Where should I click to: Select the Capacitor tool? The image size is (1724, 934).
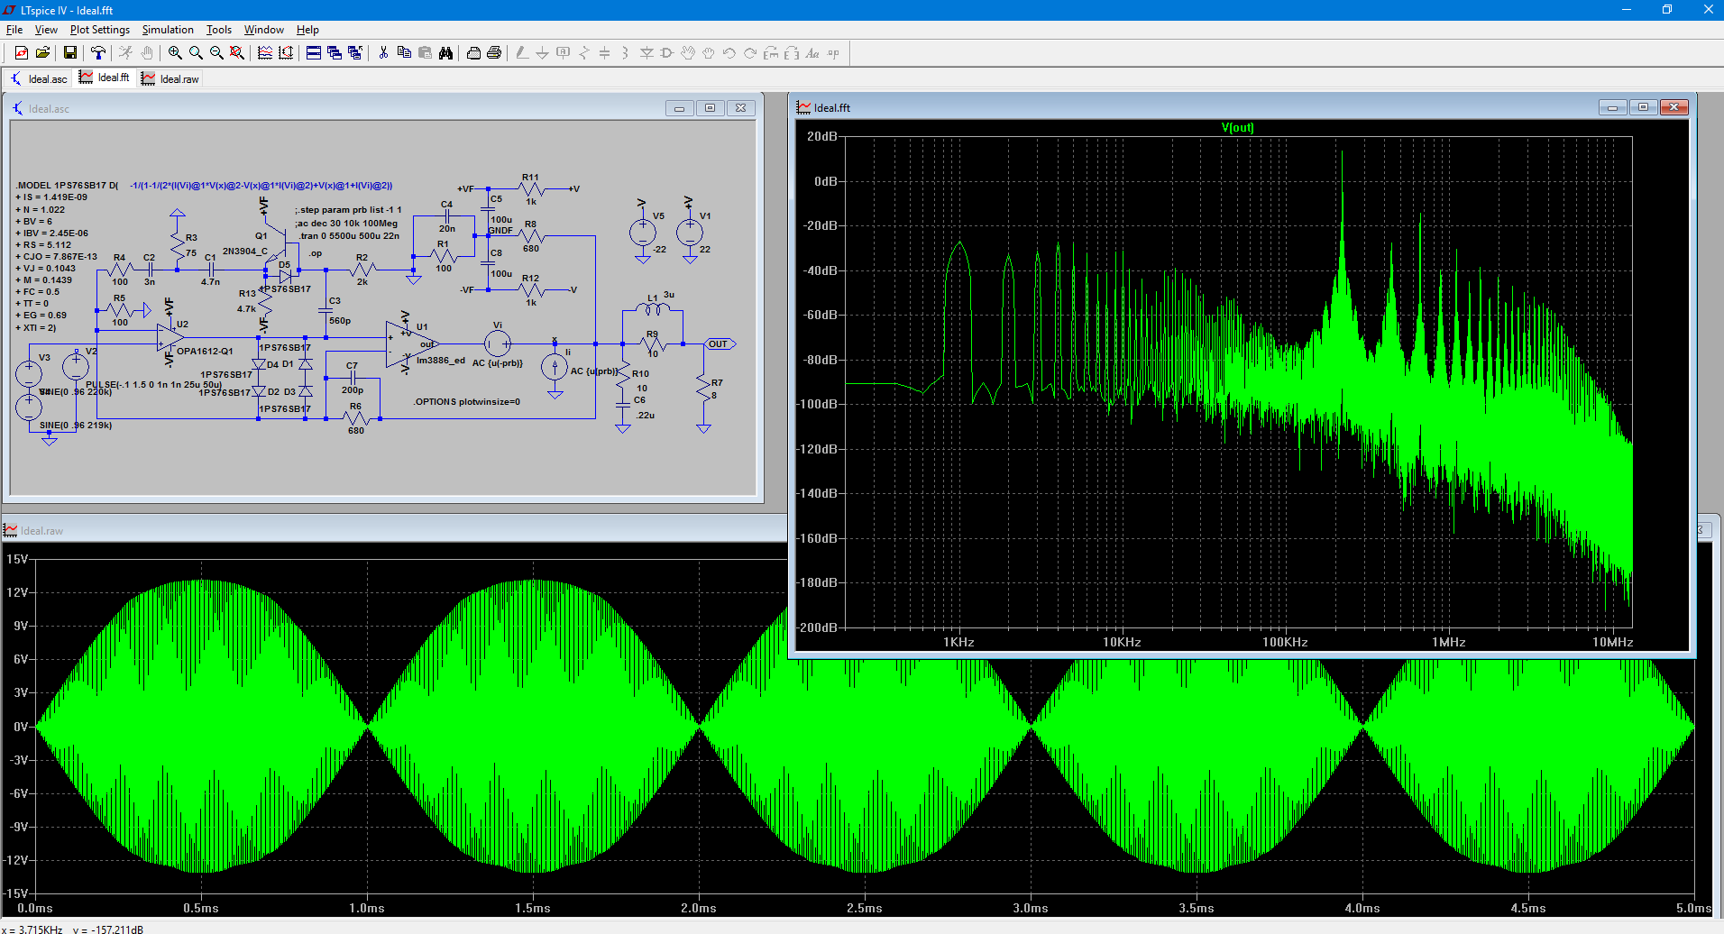point(605,53)
